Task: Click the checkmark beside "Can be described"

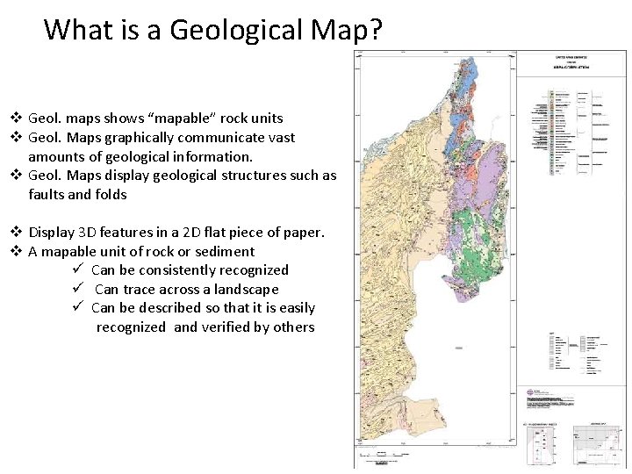Action: point(78,306)
